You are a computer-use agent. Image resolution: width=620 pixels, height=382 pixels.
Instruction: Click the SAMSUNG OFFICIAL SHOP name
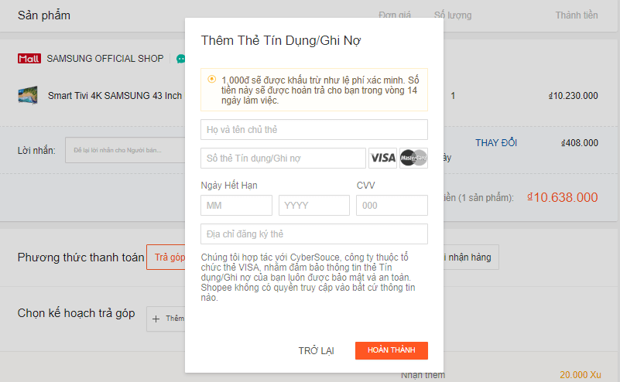tap(105, 59)
